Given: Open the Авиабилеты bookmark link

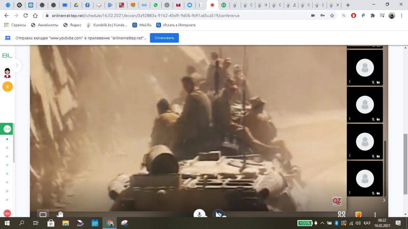Looking at the screenshot, I should [x=45, y=25].
